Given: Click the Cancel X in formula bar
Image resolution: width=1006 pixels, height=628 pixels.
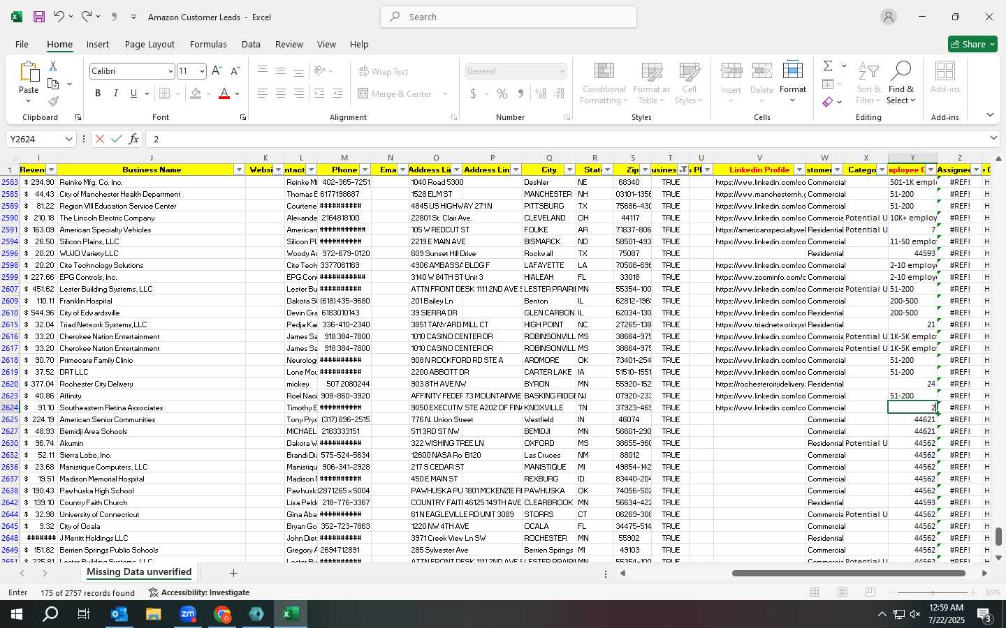Looking at the screenshot, I should click(100, 139).
